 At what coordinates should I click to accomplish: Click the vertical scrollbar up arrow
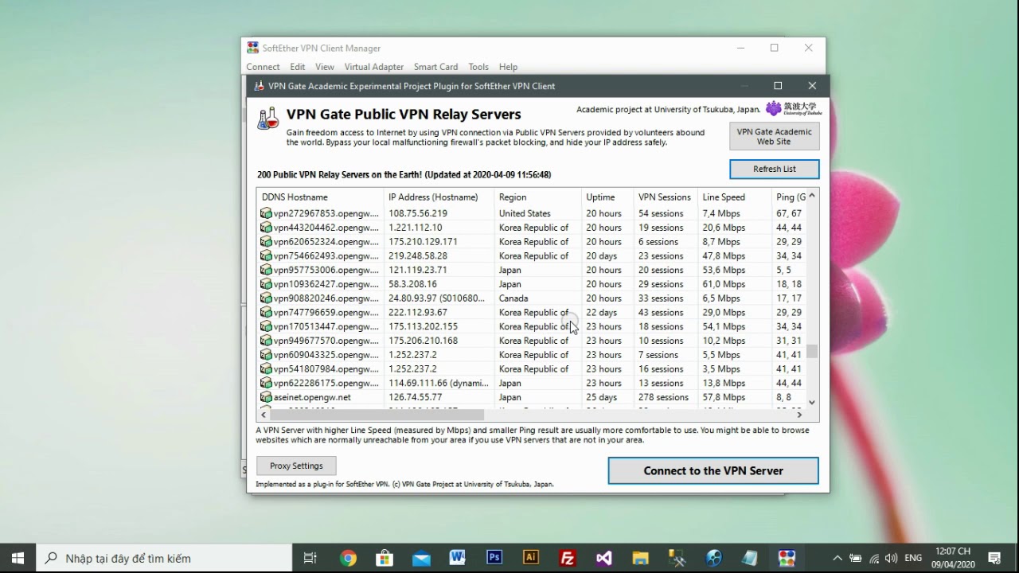tap(812, 196)
